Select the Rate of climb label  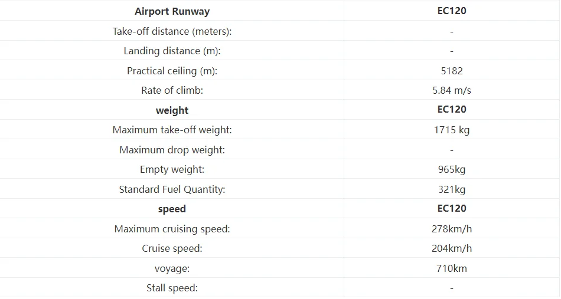(x=172, y=90)
